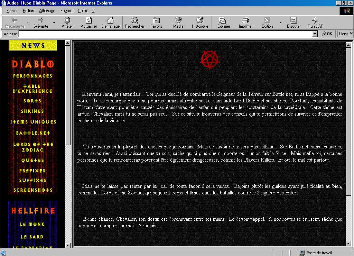The width and height of the screenshot is (354, 256).
Task: Open the Courrier dropdown arrow
Action: [228, 20]
